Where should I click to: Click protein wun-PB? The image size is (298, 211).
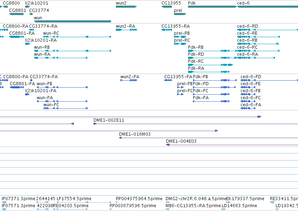(62, 87)
